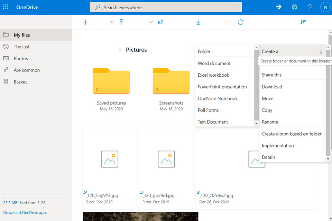This screenshot has height=221, width=332.
Task: Click the Photos picture icon
Action: point(6,58)
